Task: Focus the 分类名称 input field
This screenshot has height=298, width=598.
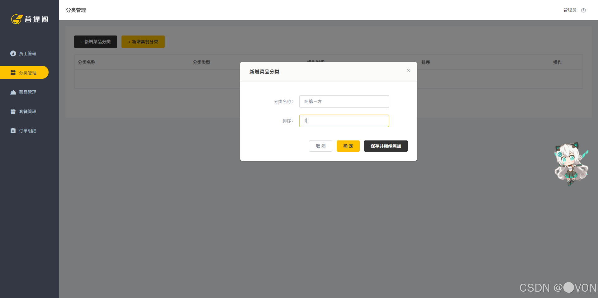Action: pos(344,102)
